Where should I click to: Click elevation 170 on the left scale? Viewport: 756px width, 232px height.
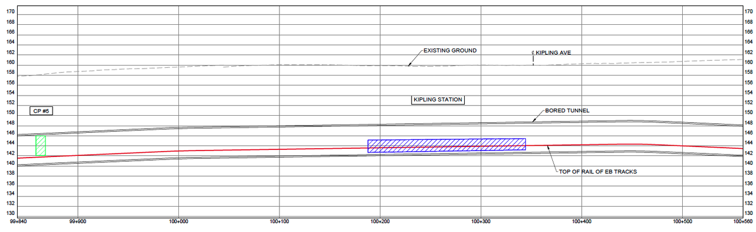11,12
